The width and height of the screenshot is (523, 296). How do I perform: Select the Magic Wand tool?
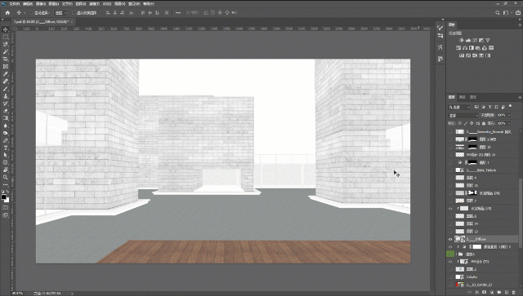6,52
